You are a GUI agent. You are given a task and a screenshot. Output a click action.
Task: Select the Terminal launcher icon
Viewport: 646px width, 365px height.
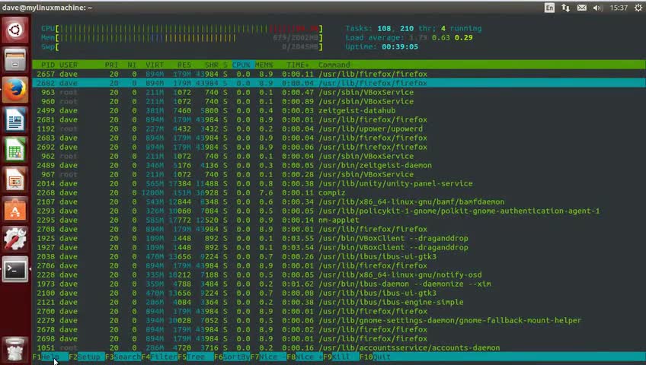coord(15,270)
